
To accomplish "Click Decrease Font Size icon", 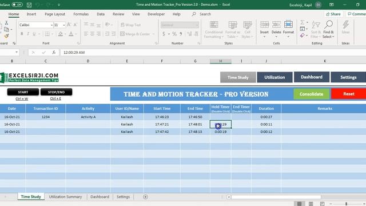I will (x=75, y=25).
